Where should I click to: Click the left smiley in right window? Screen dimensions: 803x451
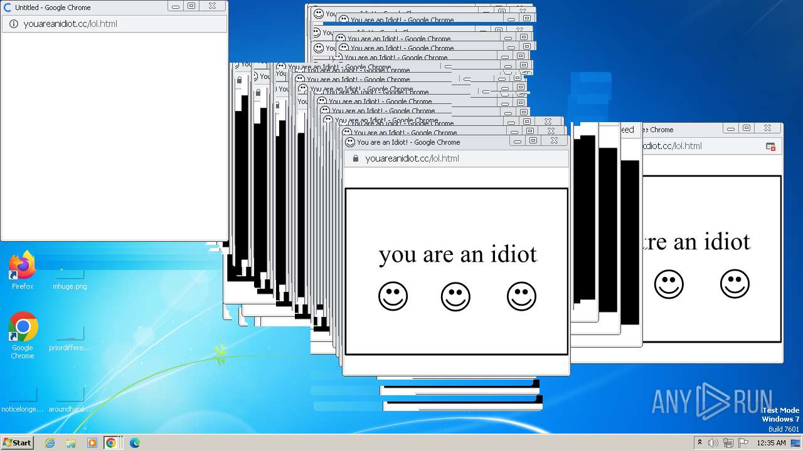(x=669, y=284)
